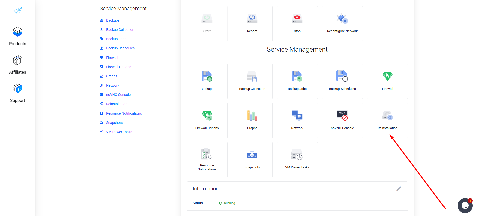Image resolution: width=478 pixels, height=216 pixels.
Task: Click the Products label in left navigation
Action: click(18, 44)
